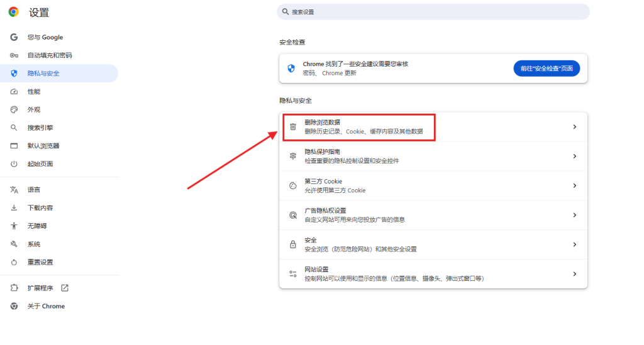Image resolution: width=644 pixels, height=345 pixels.
Task: Click the lock icon beside 安全
Action: (x=292, y=244)
